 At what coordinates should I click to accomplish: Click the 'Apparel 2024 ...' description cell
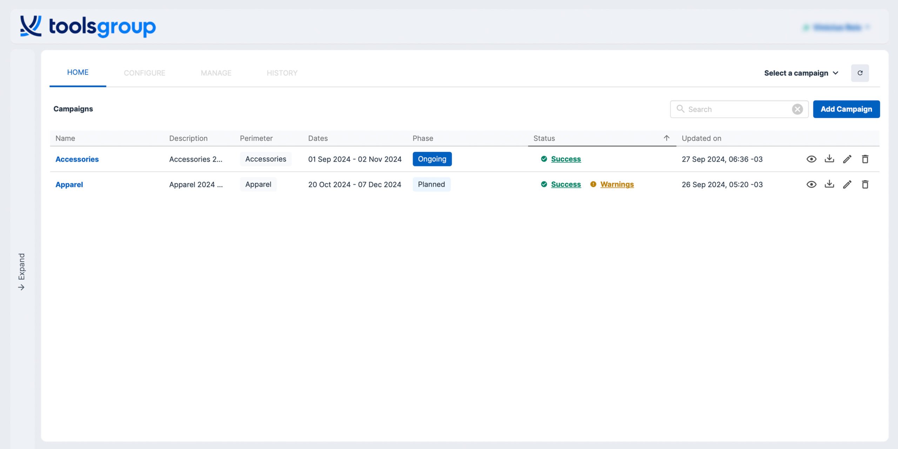click(x=196, y=184)
